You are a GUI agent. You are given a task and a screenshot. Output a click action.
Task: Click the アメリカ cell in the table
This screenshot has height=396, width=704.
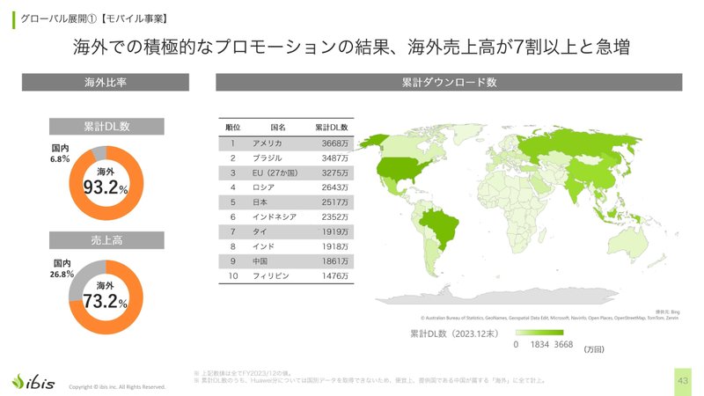[268, 143]
